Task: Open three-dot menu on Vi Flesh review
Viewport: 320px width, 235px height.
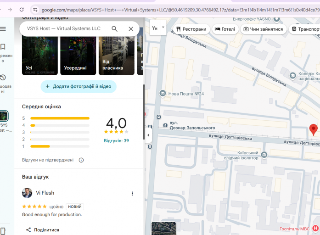Action: tap(132, 193)
